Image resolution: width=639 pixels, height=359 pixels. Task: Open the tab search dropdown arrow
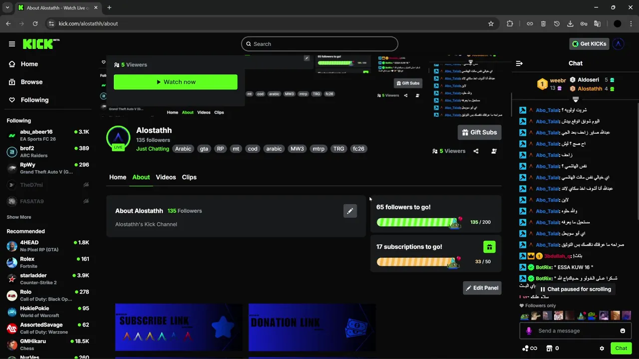(x=7, y=7)
